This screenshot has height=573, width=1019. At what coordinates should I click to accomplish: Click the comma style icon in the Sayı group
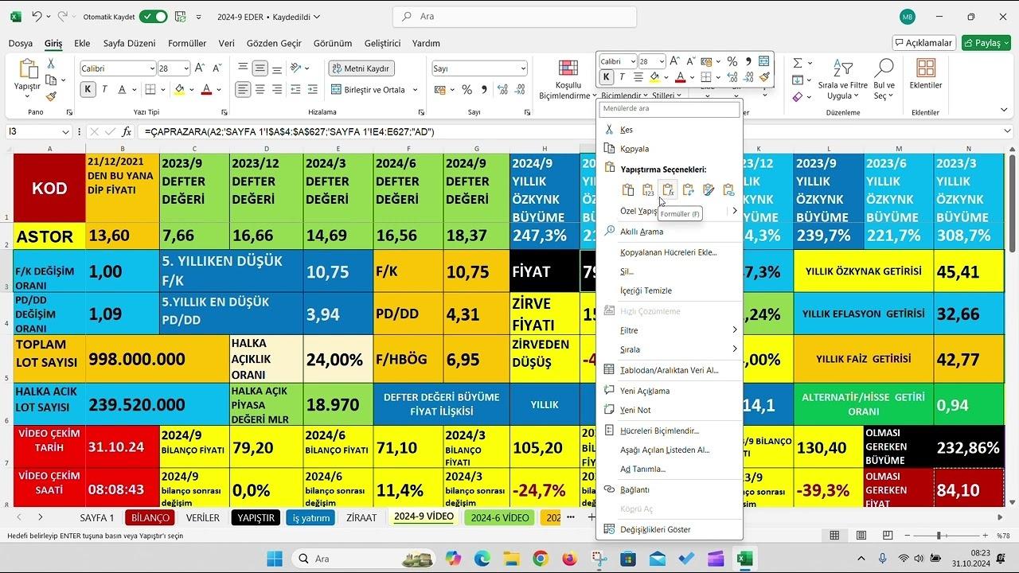[482, 89]
